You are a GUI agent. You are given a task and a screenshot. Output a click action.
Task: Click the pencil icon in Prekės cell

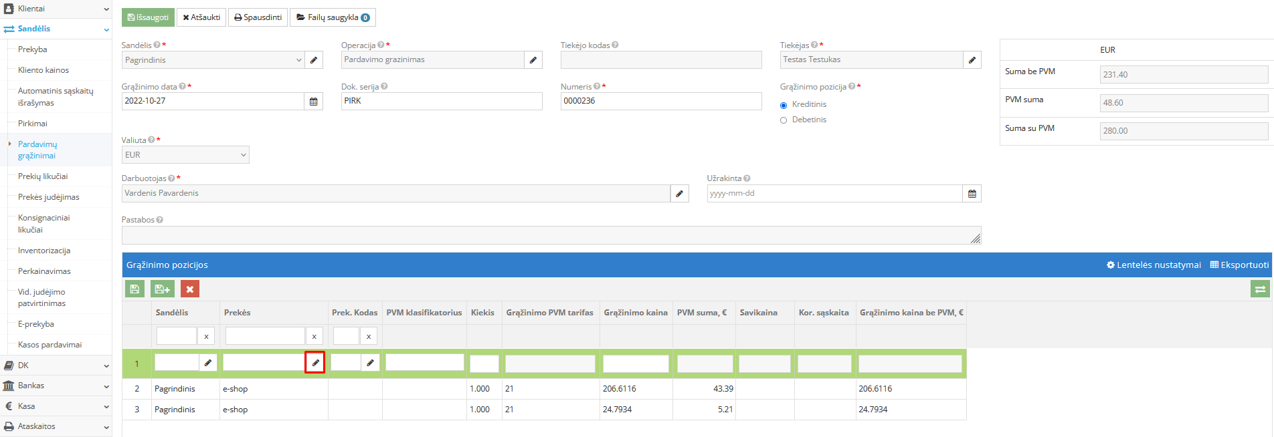tap(315, 363)
